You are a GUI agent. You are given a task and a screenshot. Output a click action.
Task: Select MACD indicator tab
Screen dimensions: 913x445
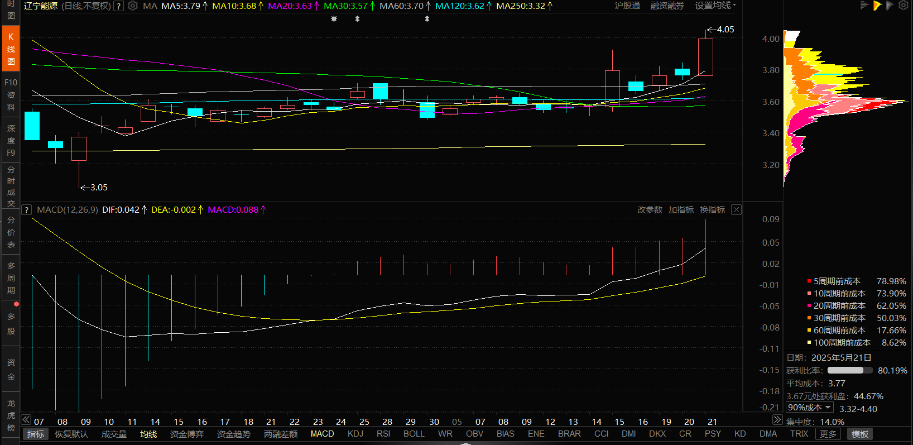click(x=322, y=434)
